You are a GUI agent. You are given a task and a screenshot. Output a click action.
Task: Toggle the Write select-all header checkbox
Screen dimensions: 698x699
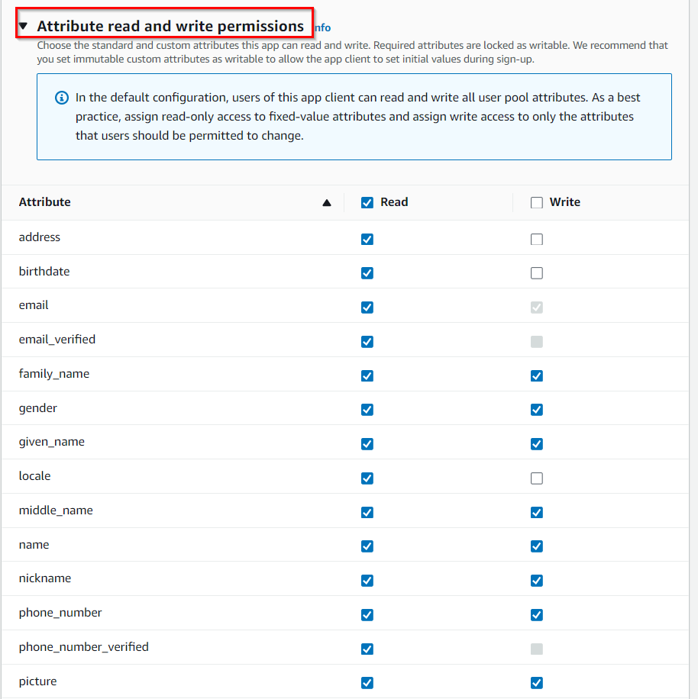pos(537,203)
